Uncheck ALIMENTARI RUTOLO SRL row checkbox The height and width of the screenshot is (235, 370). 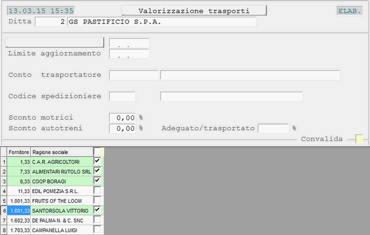97,171
